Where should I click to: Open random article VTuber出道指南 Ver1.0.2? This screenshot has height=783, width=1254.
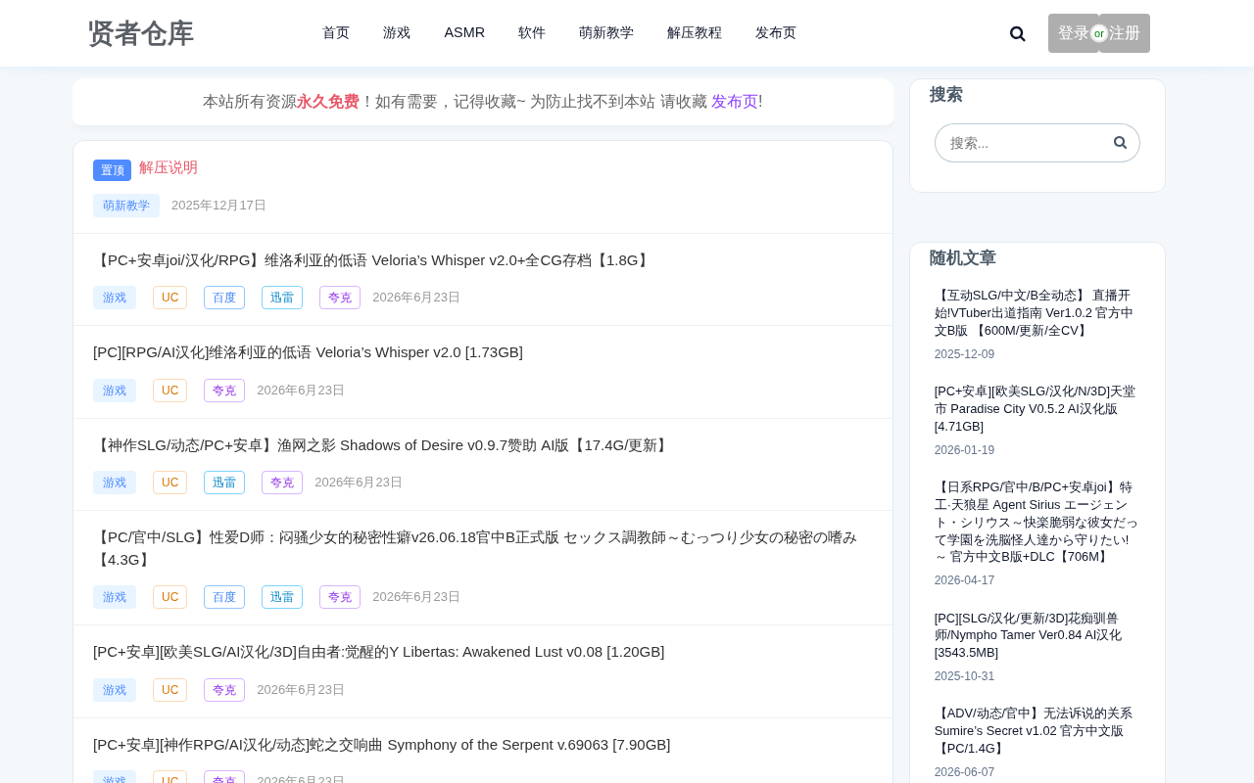point(1035,313)
